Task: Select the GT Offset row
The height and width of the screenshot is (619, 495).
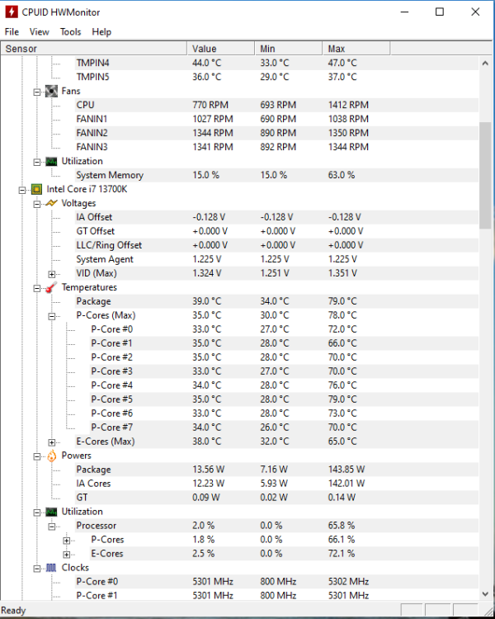Action: click(x=276, y=231)
